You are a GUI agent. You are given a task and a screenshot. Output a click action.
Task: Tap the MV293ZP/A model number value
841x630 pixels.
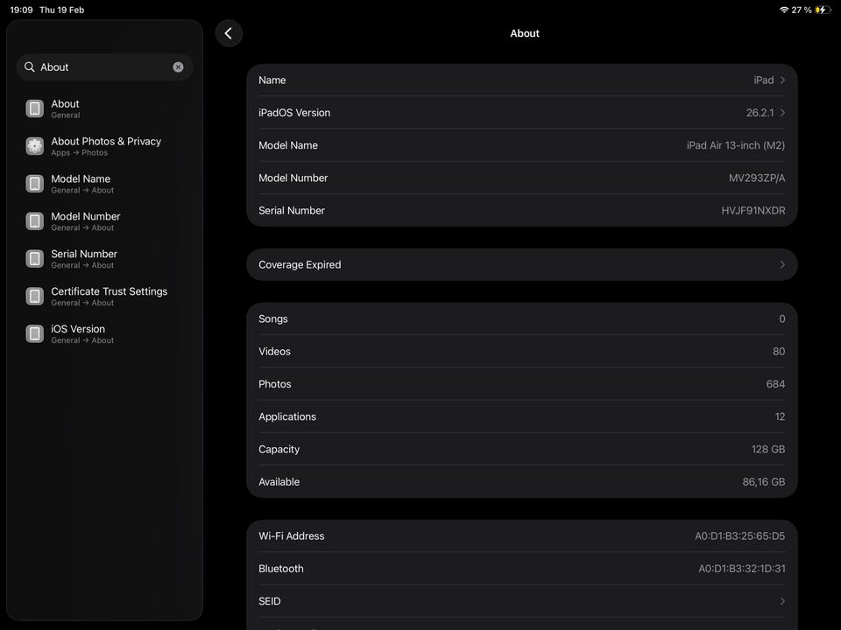pos(757,178)
